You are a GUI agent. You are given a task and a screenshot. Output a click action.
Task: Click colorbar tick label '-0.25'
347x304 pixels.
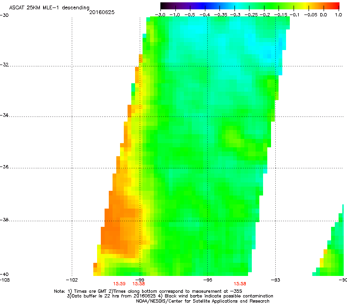(x=251, y=15)
